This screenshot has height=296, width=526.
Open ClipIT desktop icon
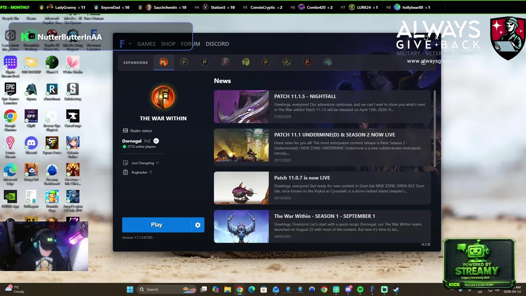pyautogui.click(x=31, y=119)
